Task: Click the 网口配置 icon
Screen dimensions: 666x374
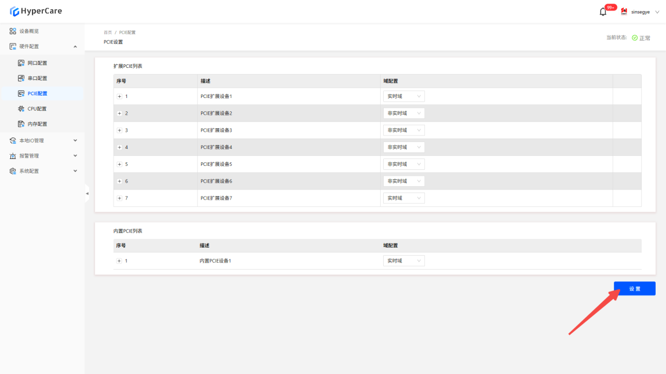Action: (x=21, y=63)
